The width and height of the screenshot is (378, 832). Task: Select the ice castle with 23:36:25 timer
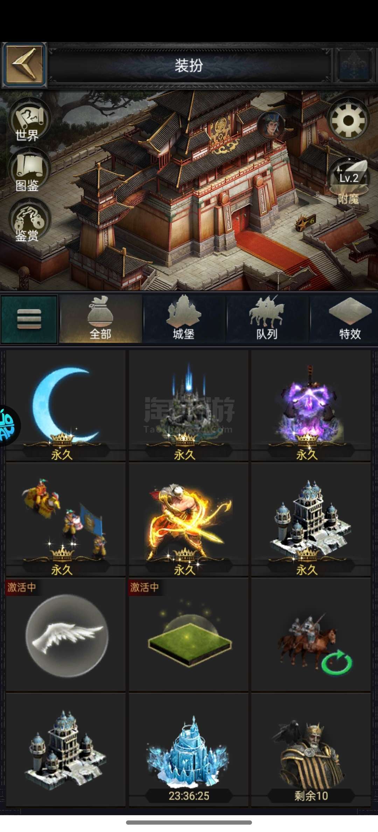188,750
